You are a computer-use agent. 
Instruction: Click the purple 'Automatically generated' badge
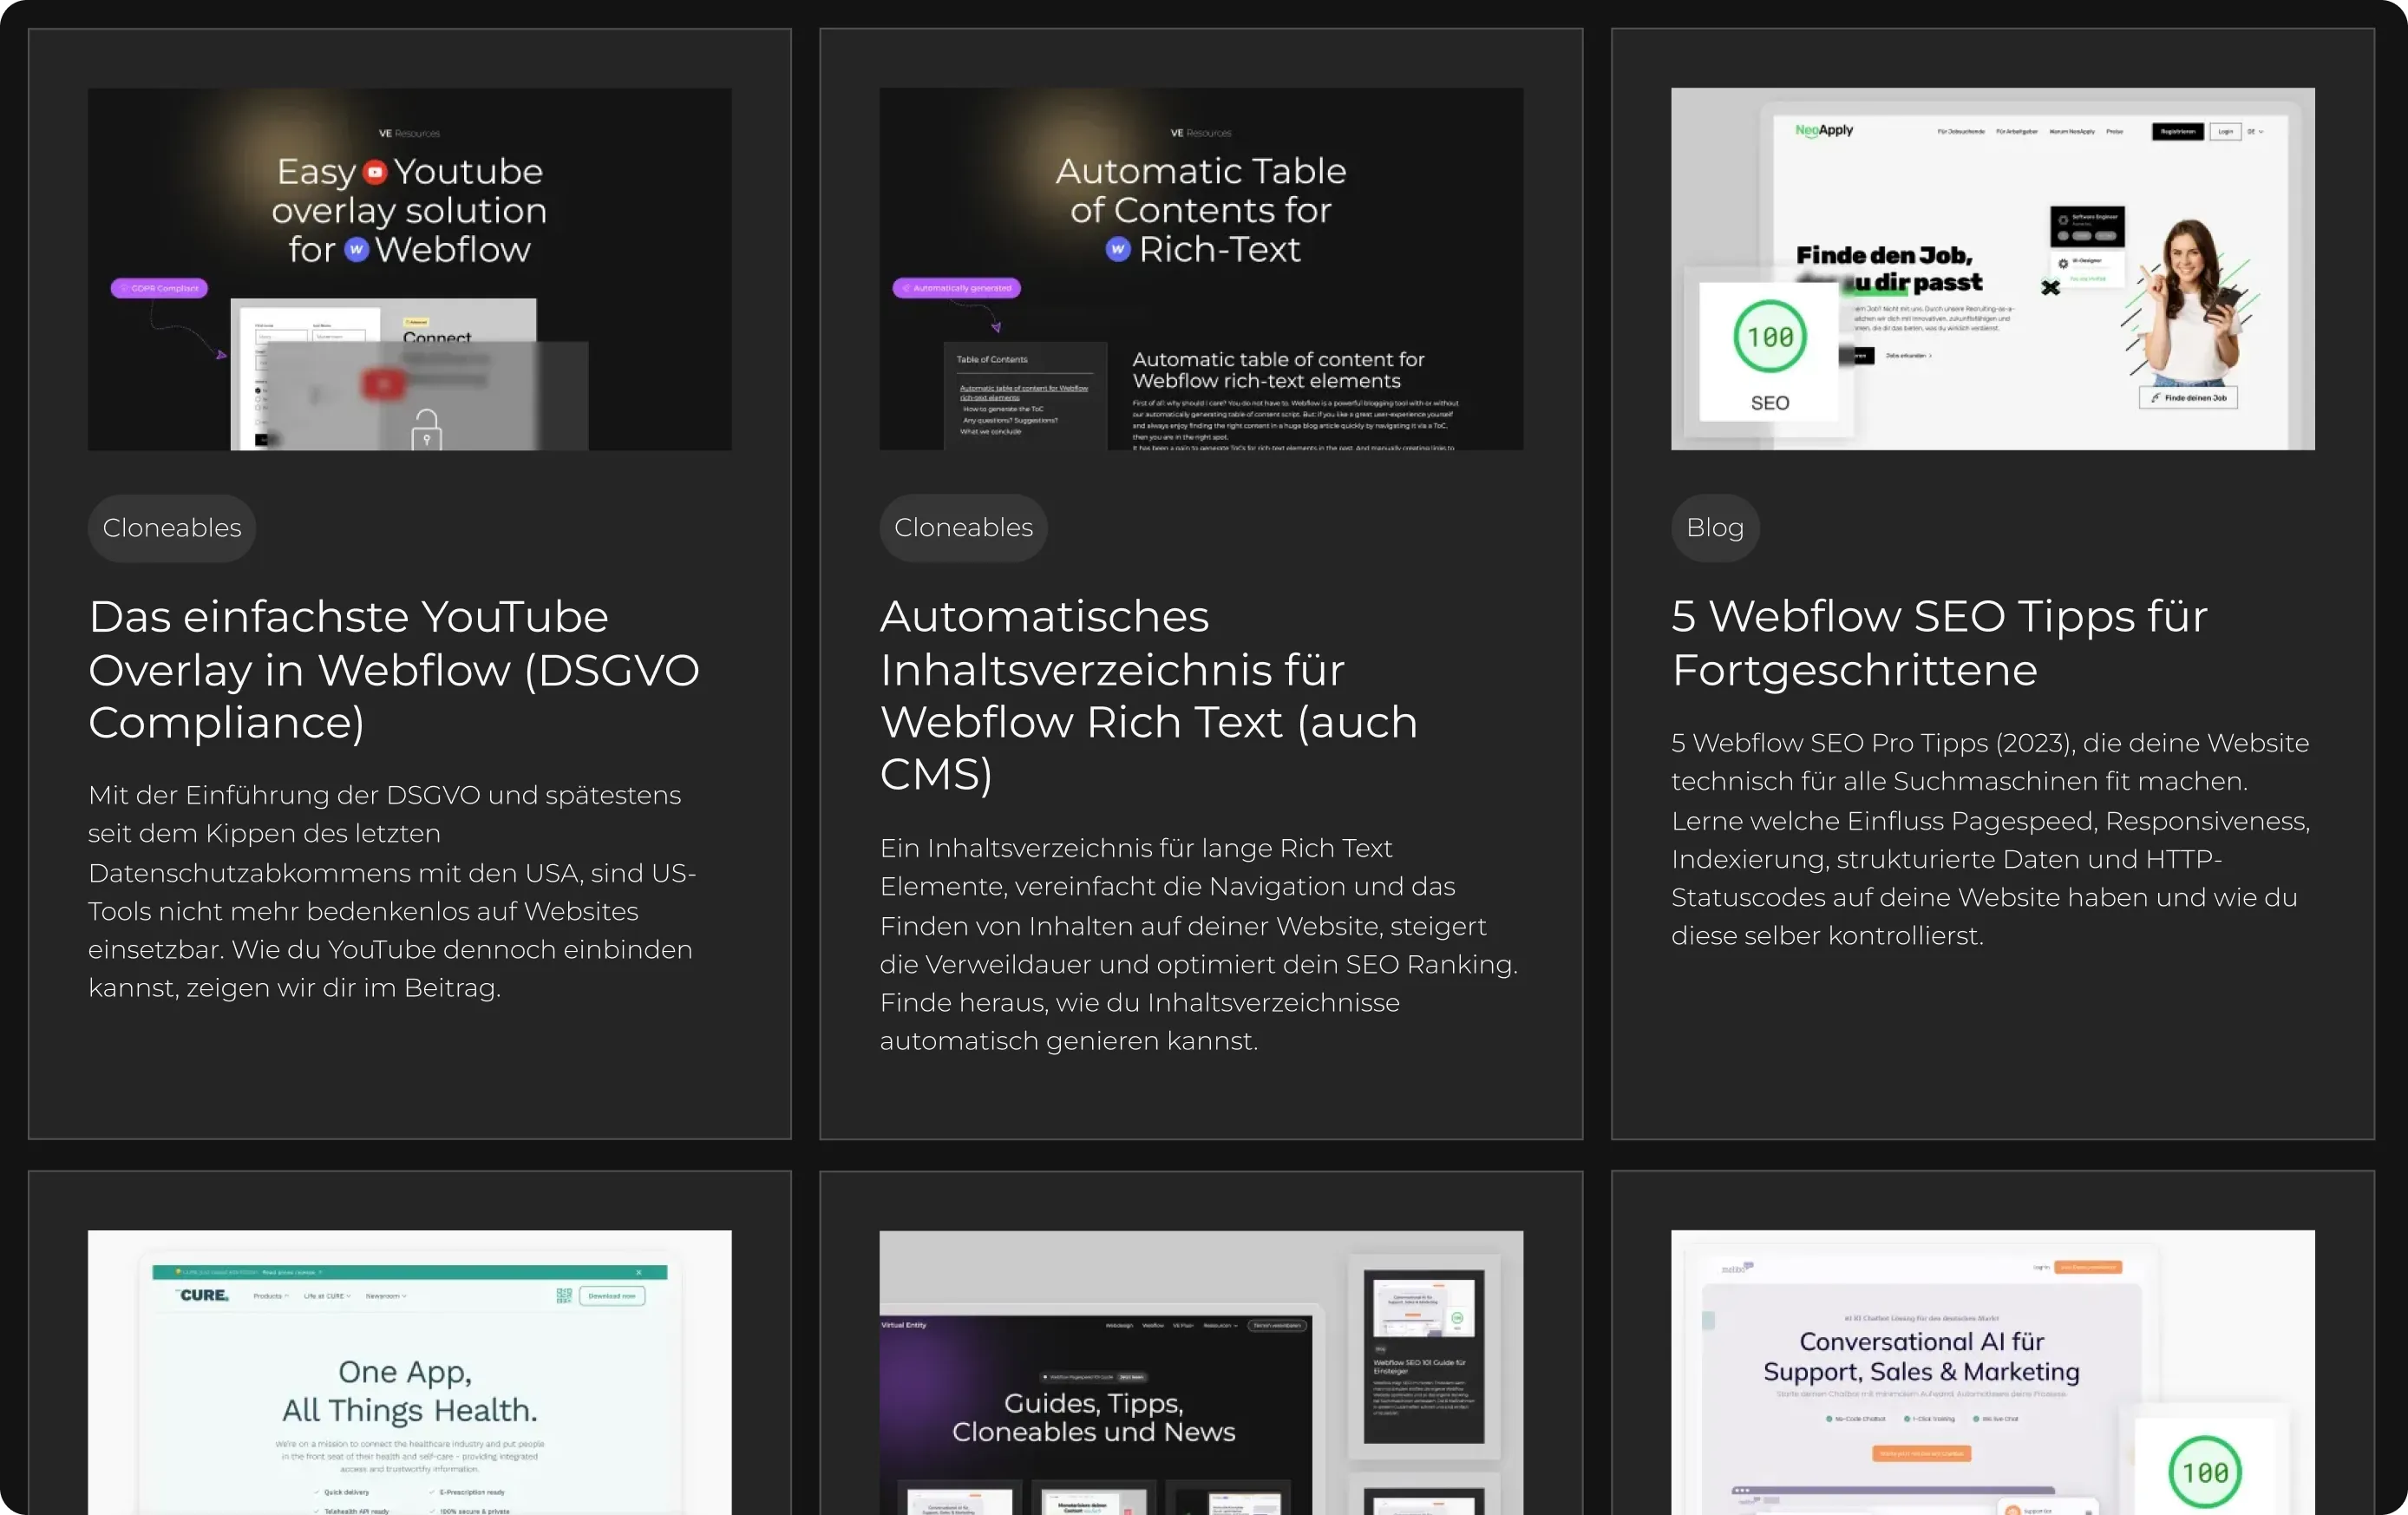[956, 288]
